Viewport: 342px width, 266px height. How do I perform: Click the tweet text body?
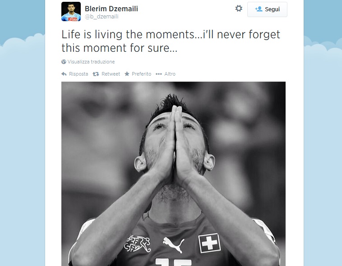tap(171, 41)
